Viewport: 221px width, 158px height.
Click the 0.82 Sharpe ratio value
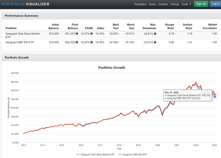coord(171,42)
